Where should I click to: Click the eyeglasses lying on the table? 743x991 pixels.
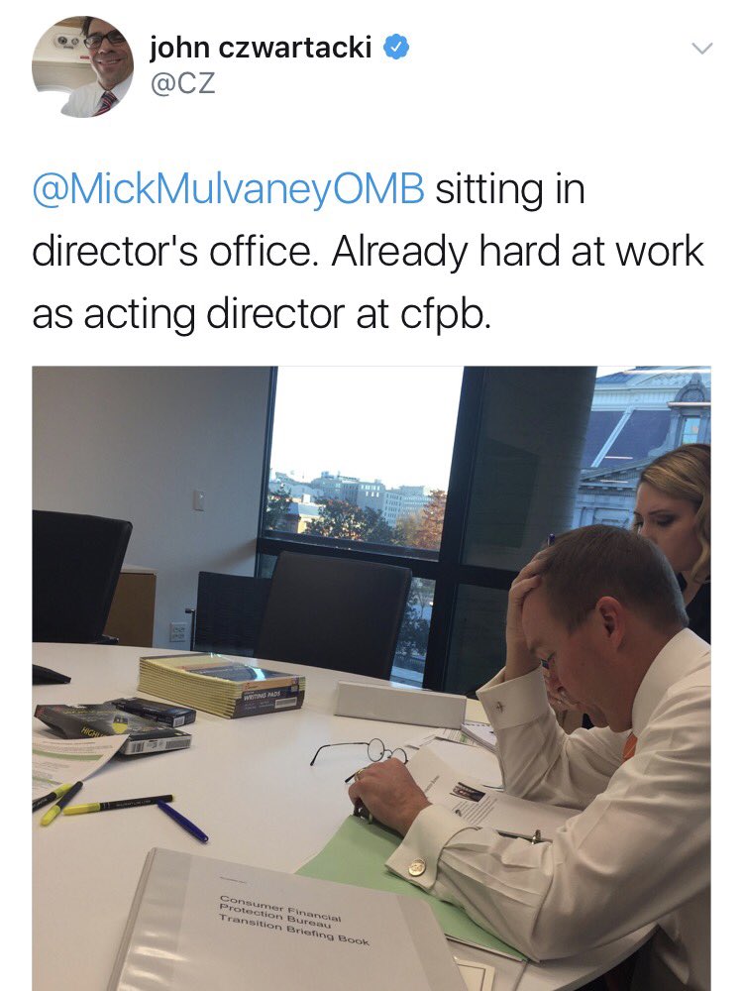coord(361,754)
